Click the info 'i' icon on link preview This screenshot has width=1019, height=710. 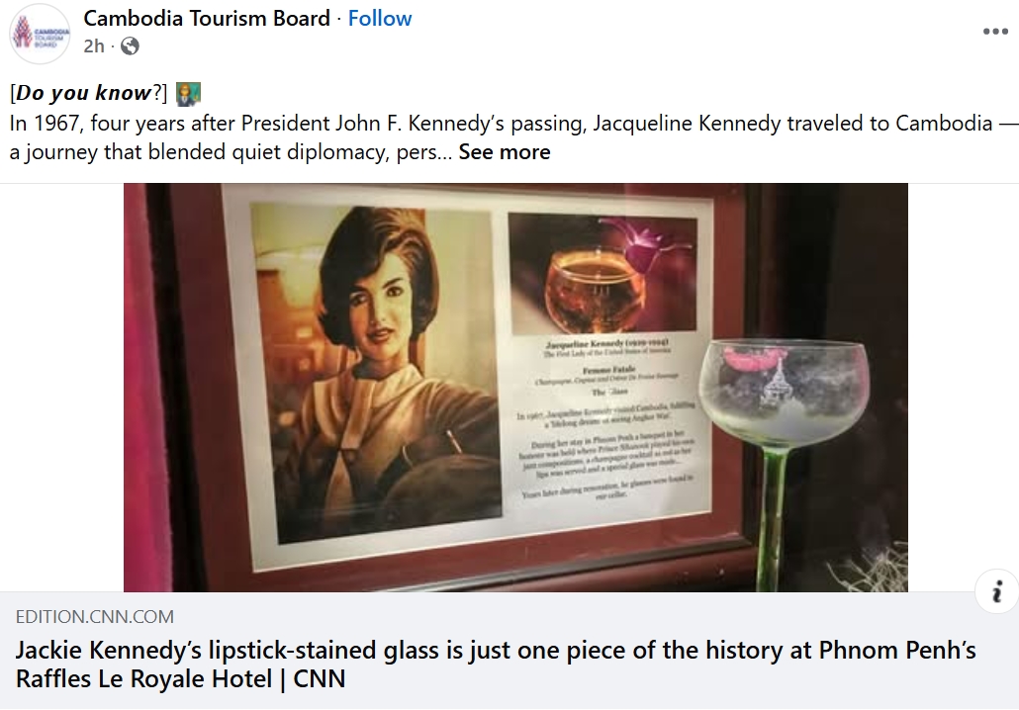(x=996, y=592)
